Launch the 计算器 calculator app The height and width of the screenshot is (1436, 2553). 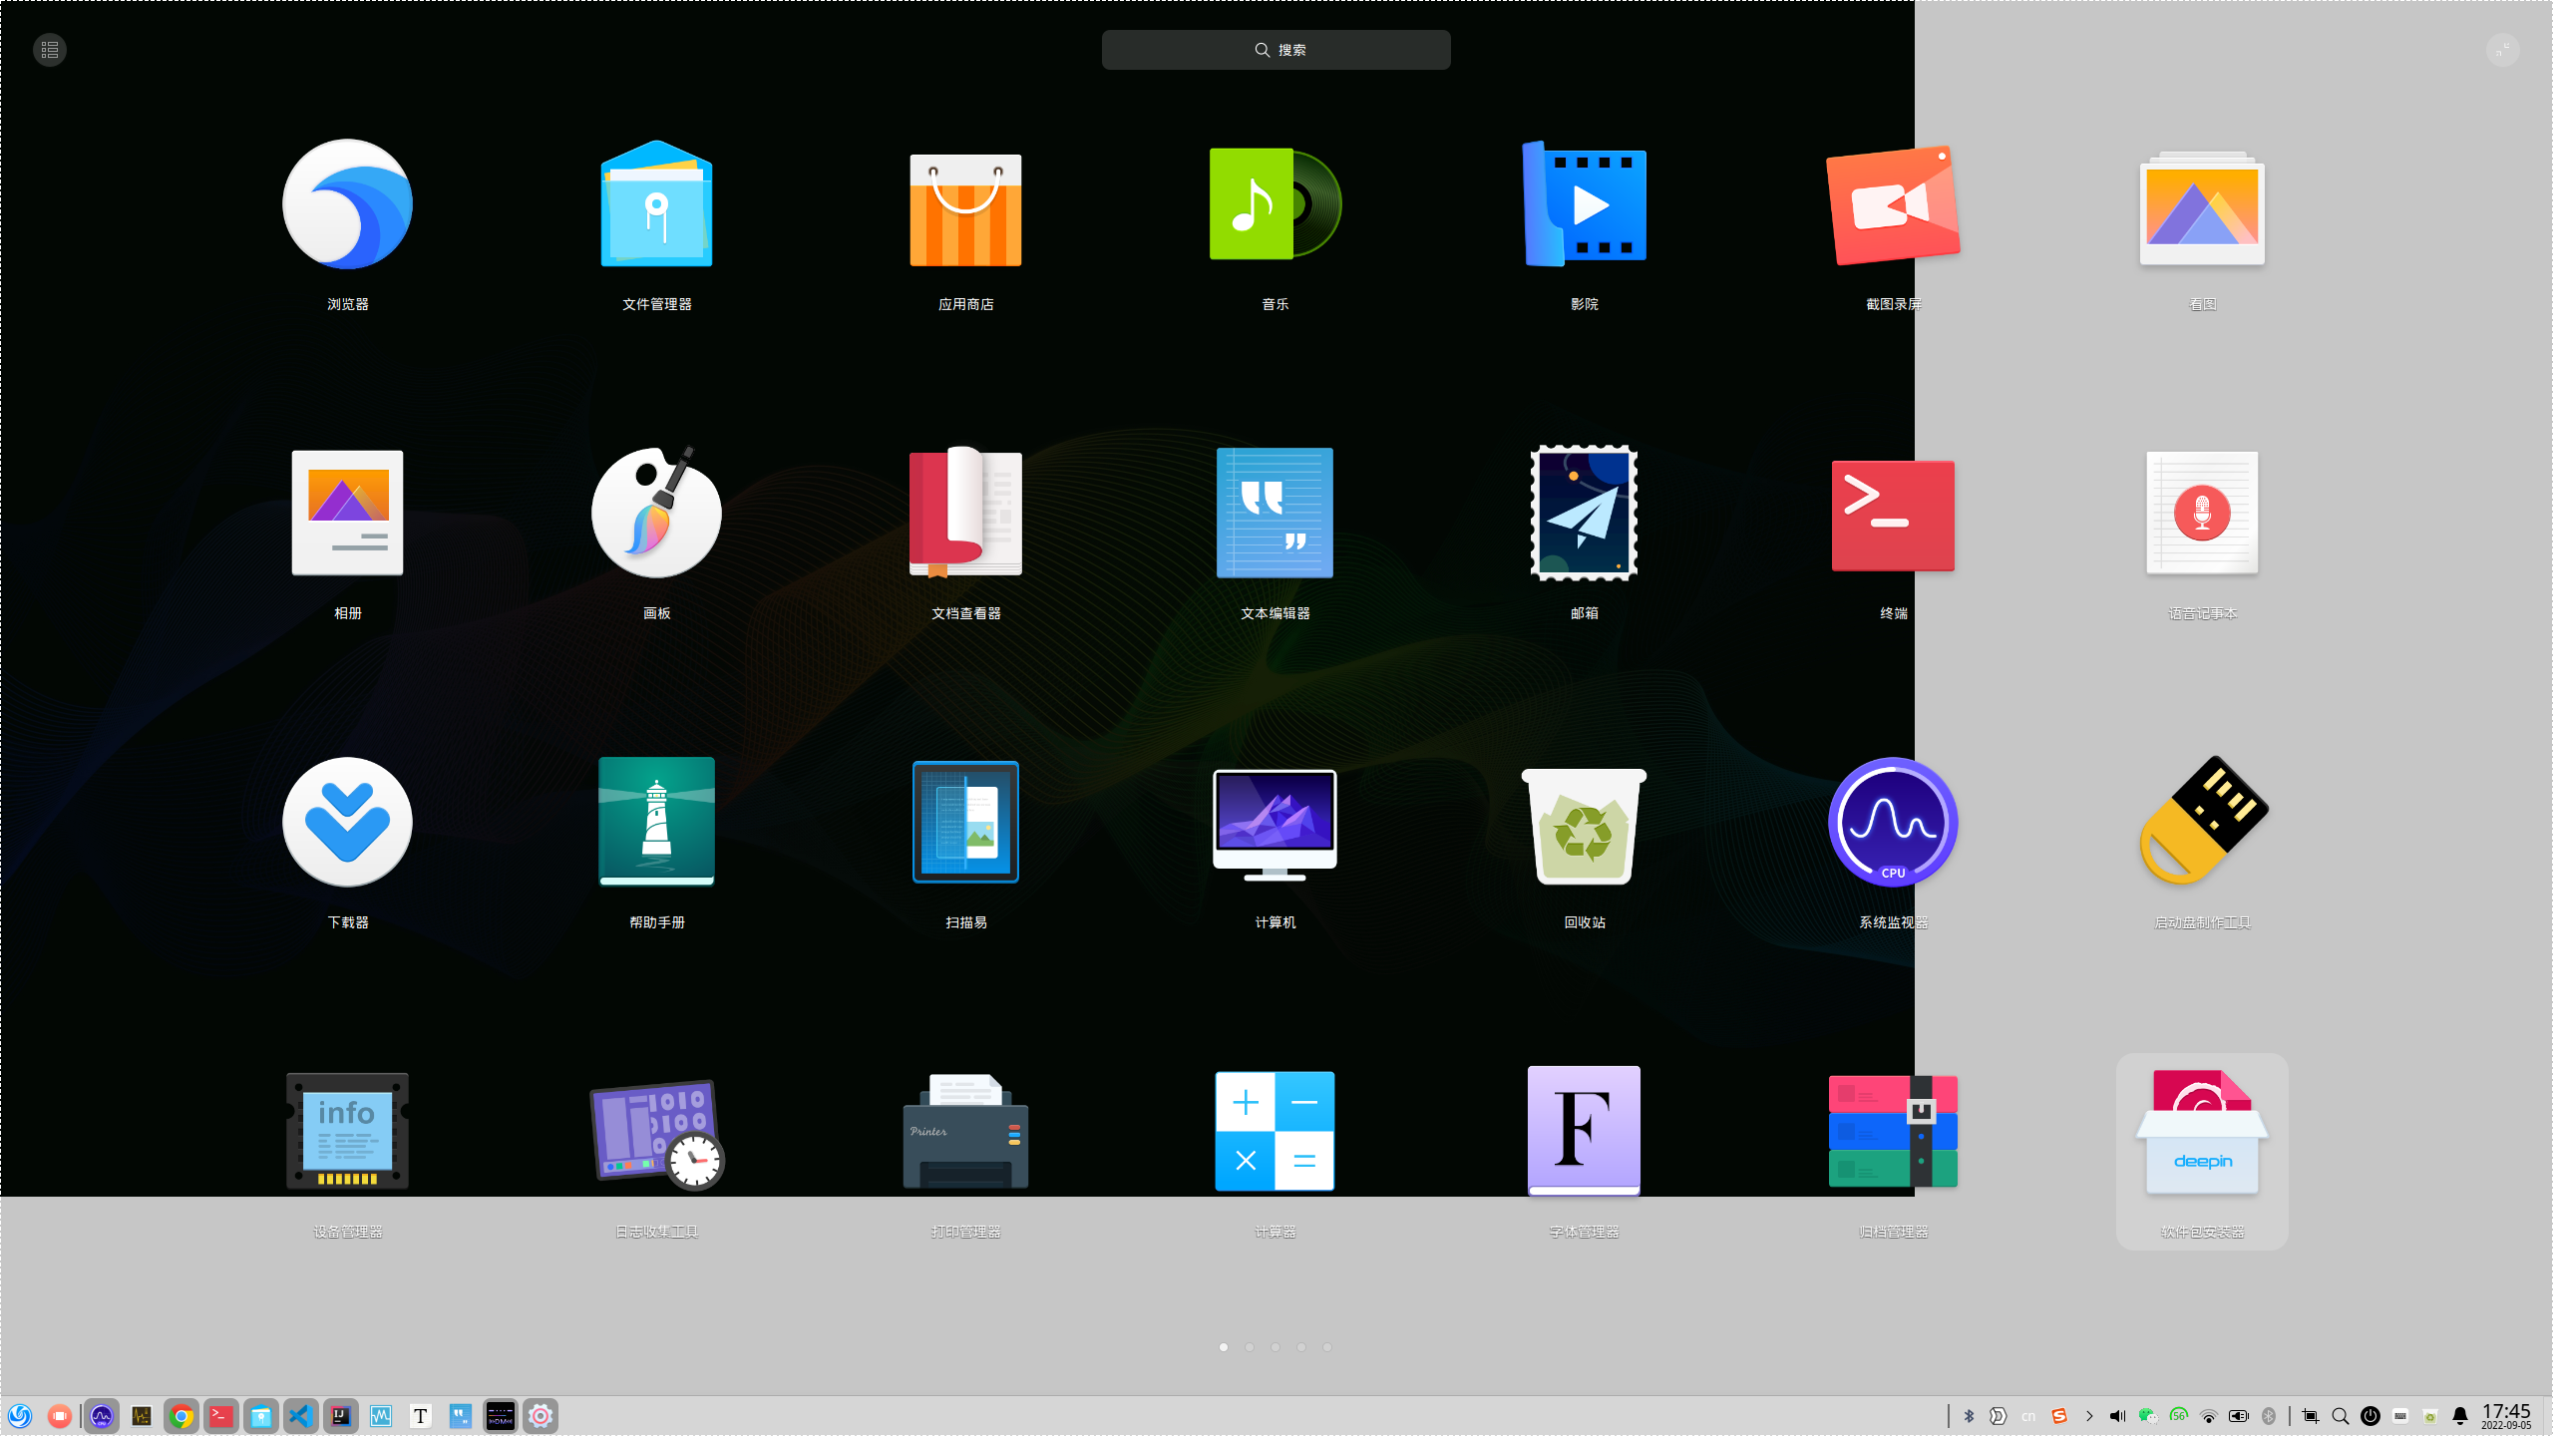point(1275,1131)
